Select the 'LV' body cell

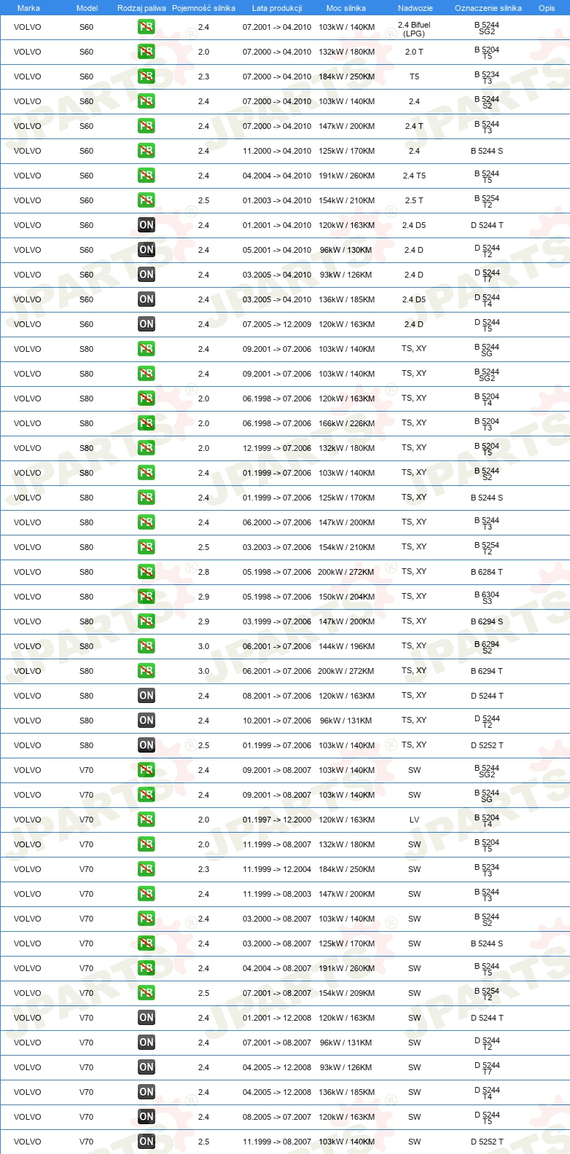coord(414,820)
